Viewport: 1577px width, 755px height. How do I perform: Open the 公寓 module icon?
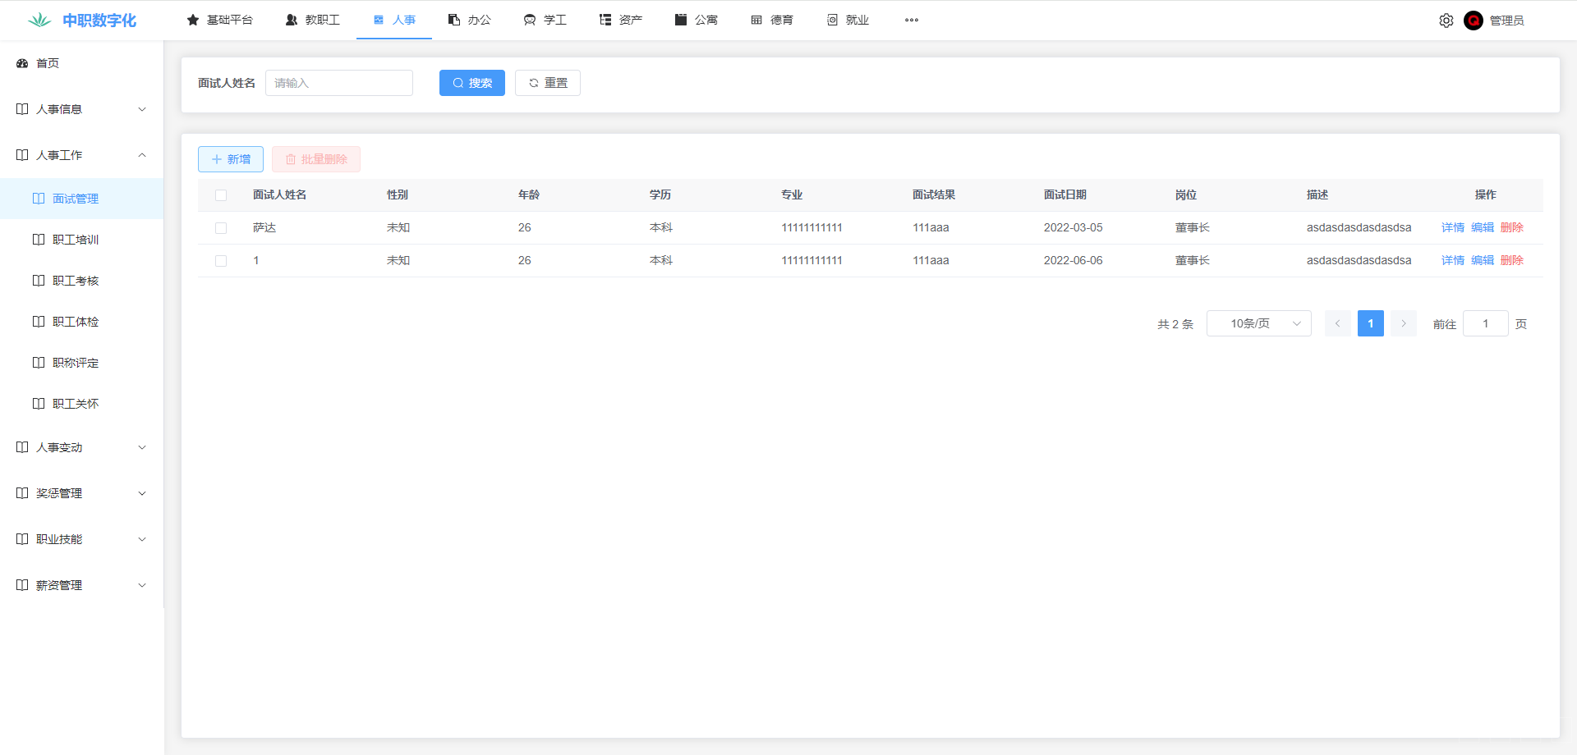tap(681, 21)
